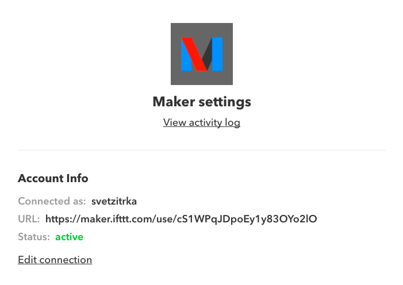This screenshot has width=403, height=285.
Task: Click the "Connected as:" label
Action: 52,201
